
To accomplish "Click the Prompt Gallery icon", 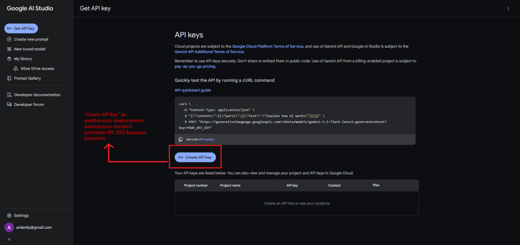I will click(9, 78).
